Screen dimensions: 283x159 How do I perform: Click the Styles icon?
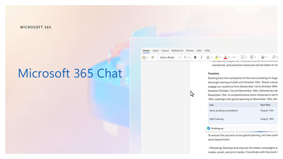coord(263,57)
